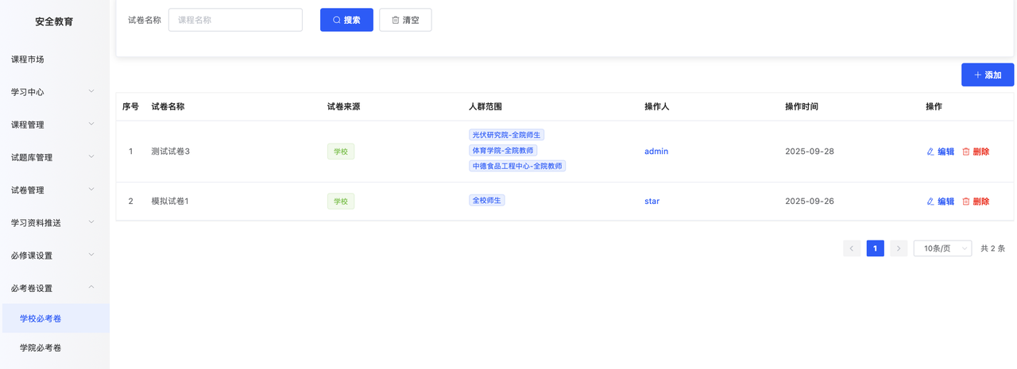Select 学校必考卷 submenu item
The height and width of the screenshot is (369, 1017).
click(x=41, y=318)
